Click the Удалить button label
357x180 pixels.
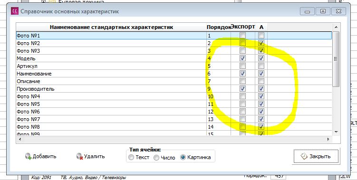[x=94, y=156]
